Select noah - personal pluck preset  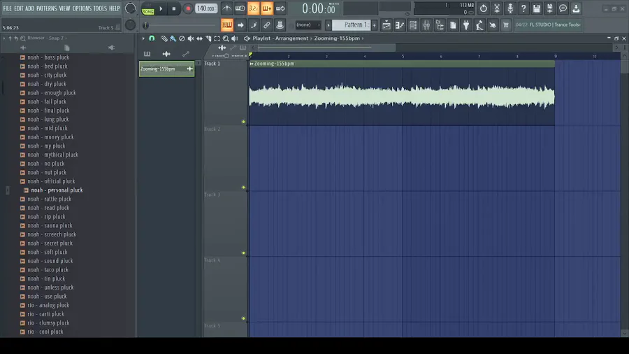(x=57, y=190)
